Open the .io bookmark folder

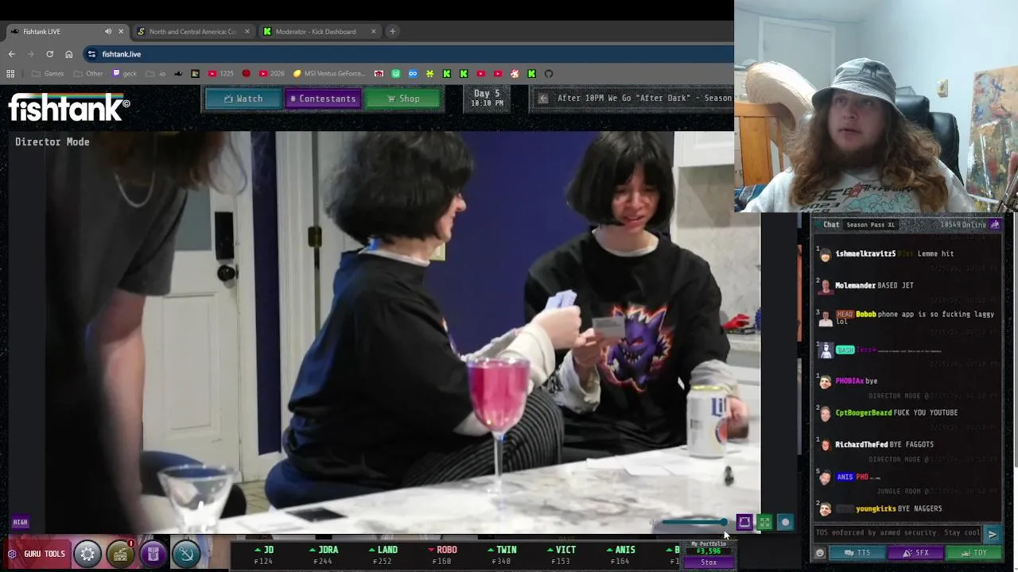pos(157,74)
